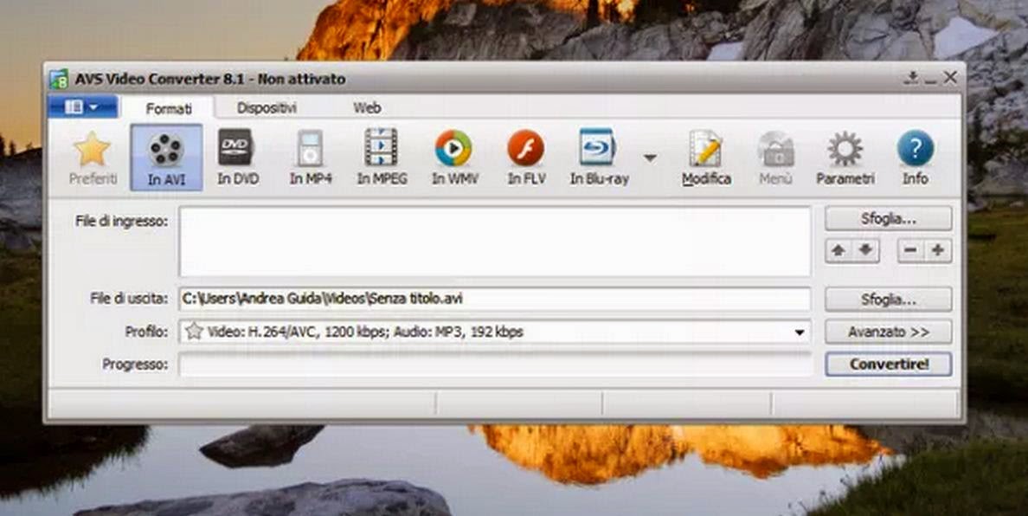Click inside File di ingresso list box
1028x516 pixels.
click(495, 242)
